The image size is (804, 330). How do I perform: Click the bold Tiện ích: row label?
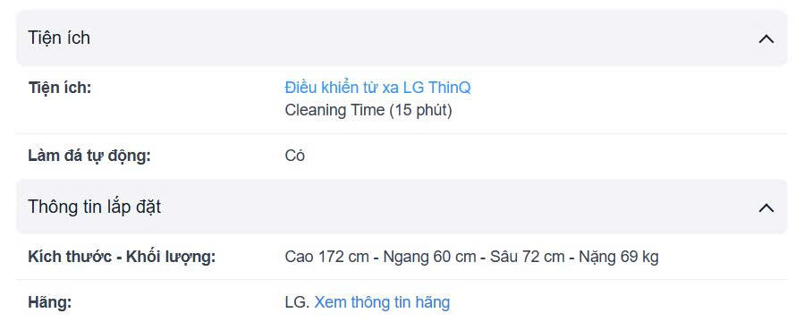point(60,89)
